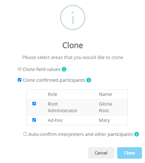Select the Gloria Root name cell
145x163 pixels.
105,107
